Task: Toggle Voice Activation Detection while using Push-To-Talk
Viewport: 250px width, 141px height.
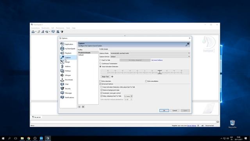Action: point(102,87)
